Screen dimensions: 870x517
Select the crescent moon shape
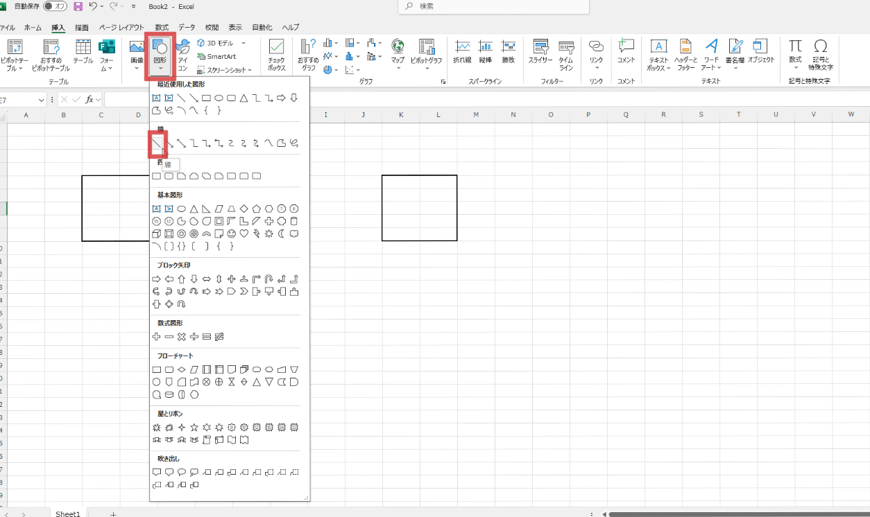281,234
